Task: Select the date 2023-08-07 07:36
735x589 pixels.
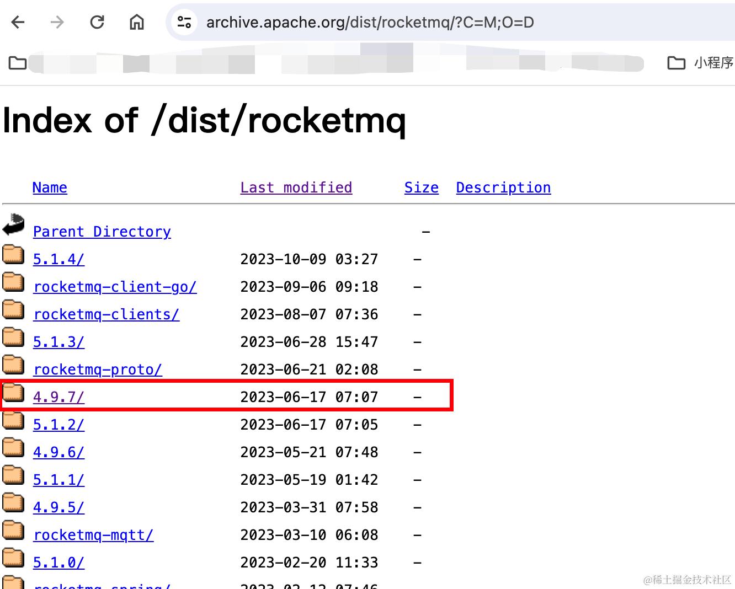Action: [309, 314]
